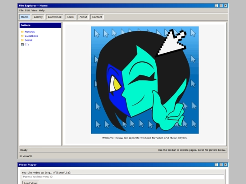Click the Guestbook link in Folders
246x184 pixels.
31,36
